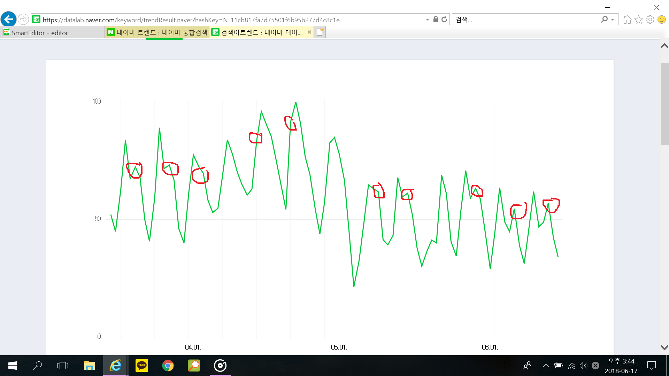Screen dimensions: 669x376
Task: Click the smiley feedback icon
Action: (x=661, y=19)
